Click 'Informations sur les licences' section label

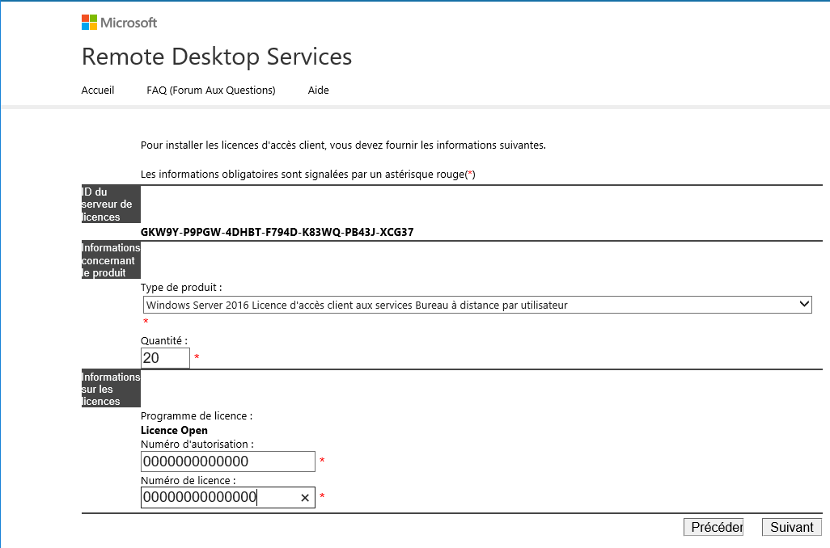coord(111,389)
